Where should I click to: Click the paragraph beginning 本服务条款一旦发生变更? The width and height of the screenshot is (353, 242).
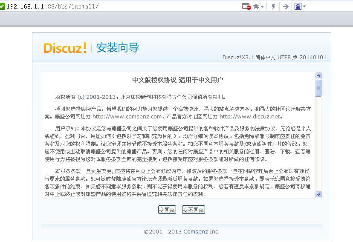[x=178, y=183]
